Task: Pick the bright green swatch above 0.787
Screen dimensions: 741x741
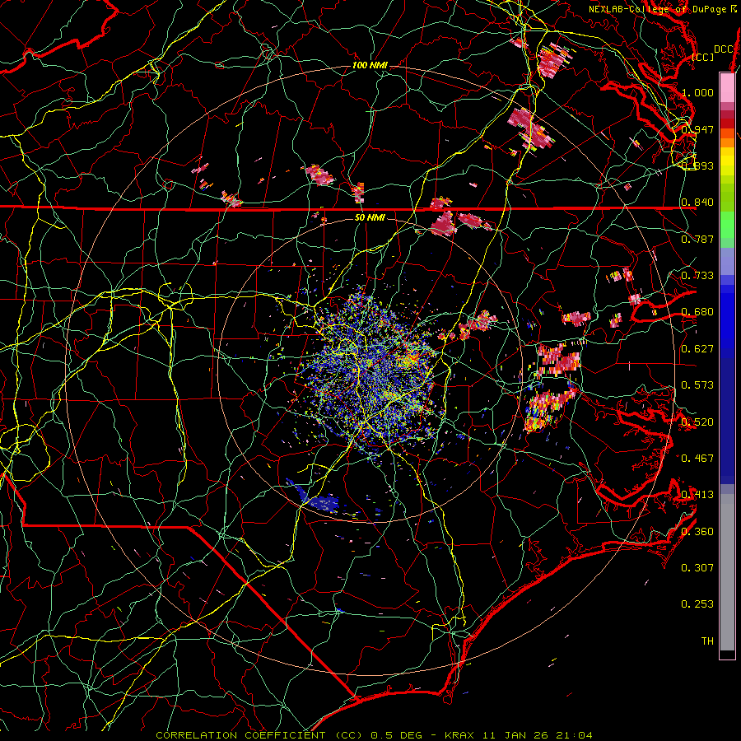Action: (727, 225)
